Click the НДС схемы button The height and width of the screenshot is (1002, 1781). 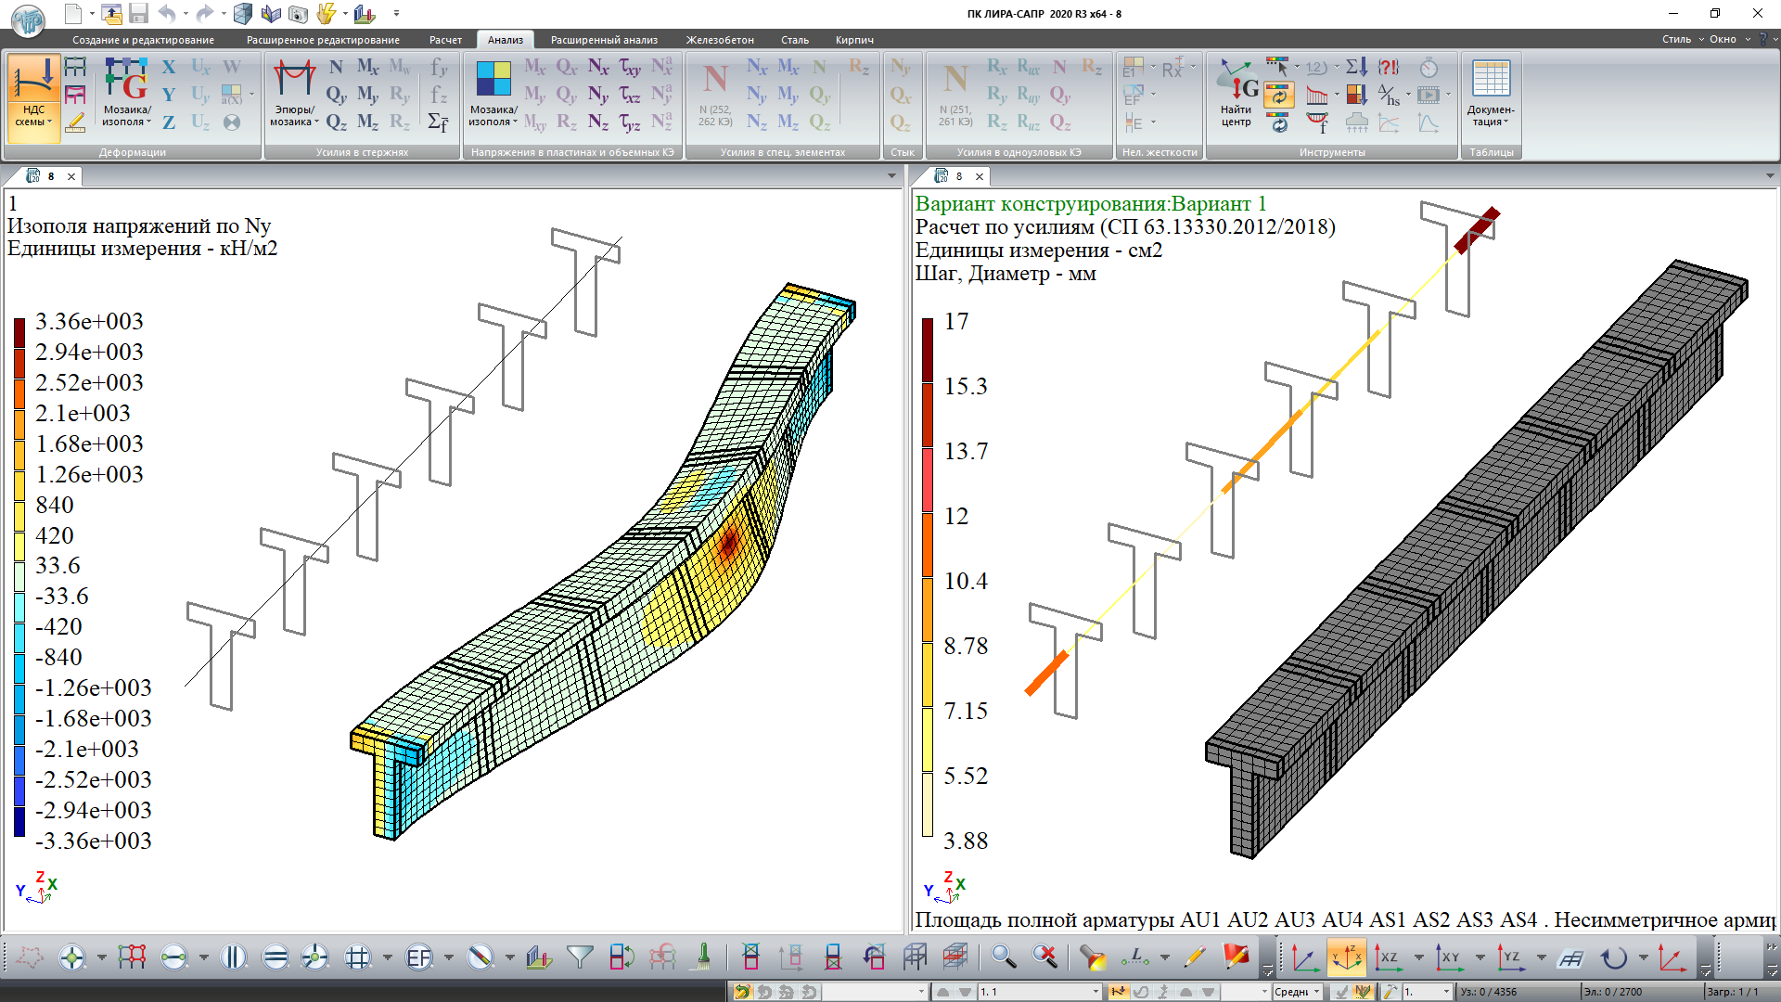click(x=33, y=96)
